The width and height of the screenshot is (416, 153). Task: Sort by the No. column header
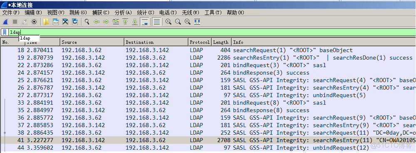coord(13,42)
